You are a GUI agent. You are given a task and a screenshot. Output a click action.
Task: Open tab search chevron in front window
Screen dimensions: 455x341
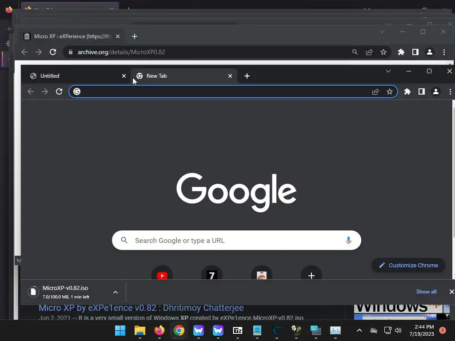388,71
